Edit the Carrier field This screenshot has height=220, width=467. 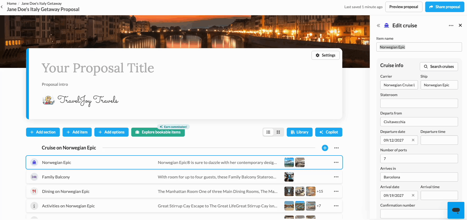[x=399, y=85]
